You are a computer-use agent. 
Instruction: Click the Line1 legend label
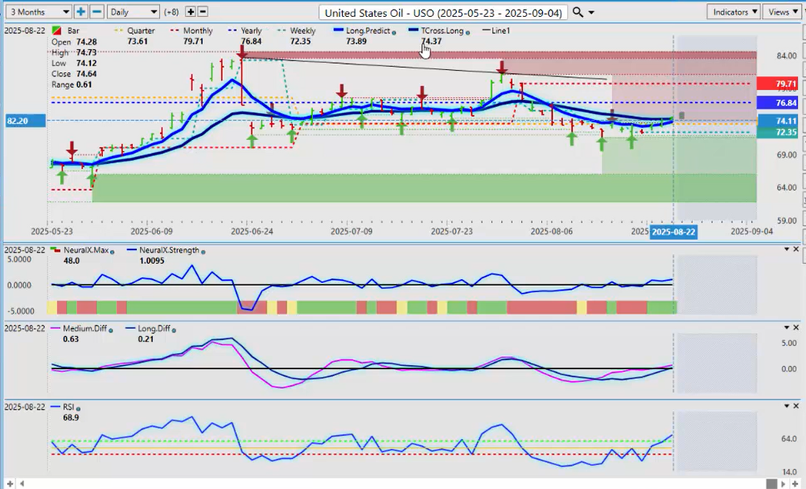pyautogui.click(x=500, y=31)
